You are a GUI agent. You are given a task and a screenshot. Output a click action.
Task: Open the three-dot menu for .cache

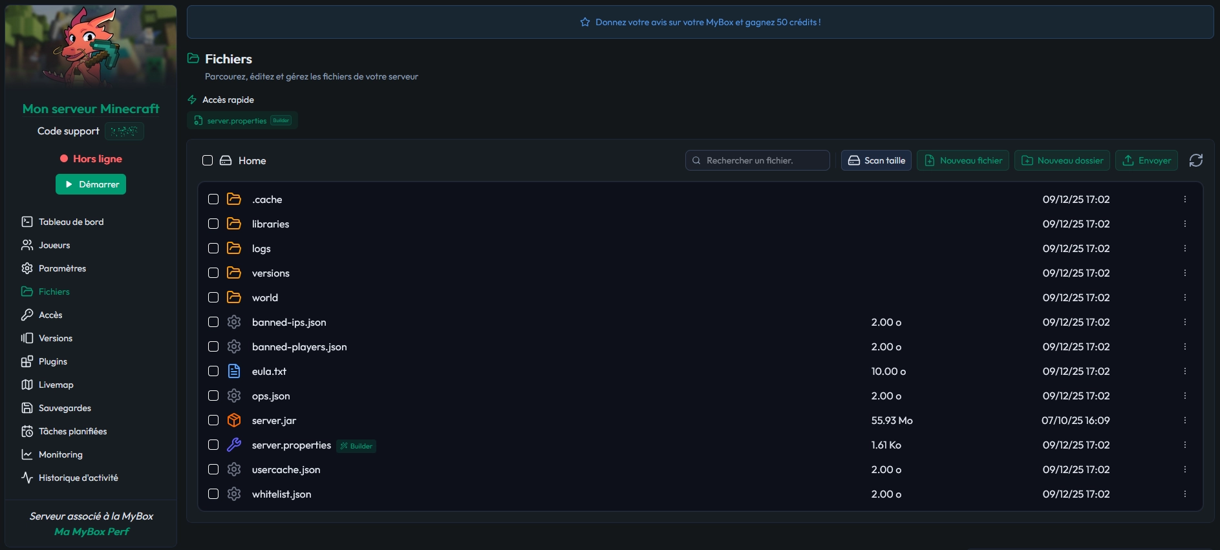click(x=1184, y=199)
